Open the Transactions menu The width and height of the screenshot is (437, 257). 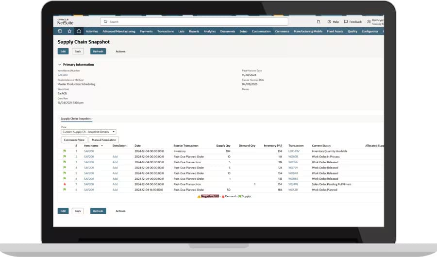[165, 31]
